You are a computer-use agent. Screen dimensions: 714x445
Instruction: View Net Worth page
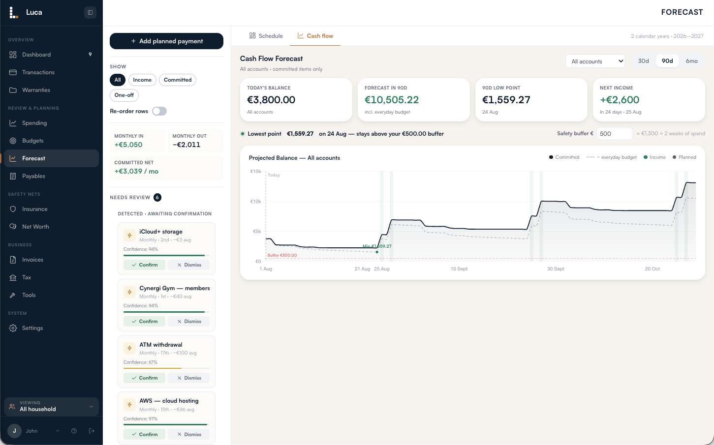(x=51, y=227)
